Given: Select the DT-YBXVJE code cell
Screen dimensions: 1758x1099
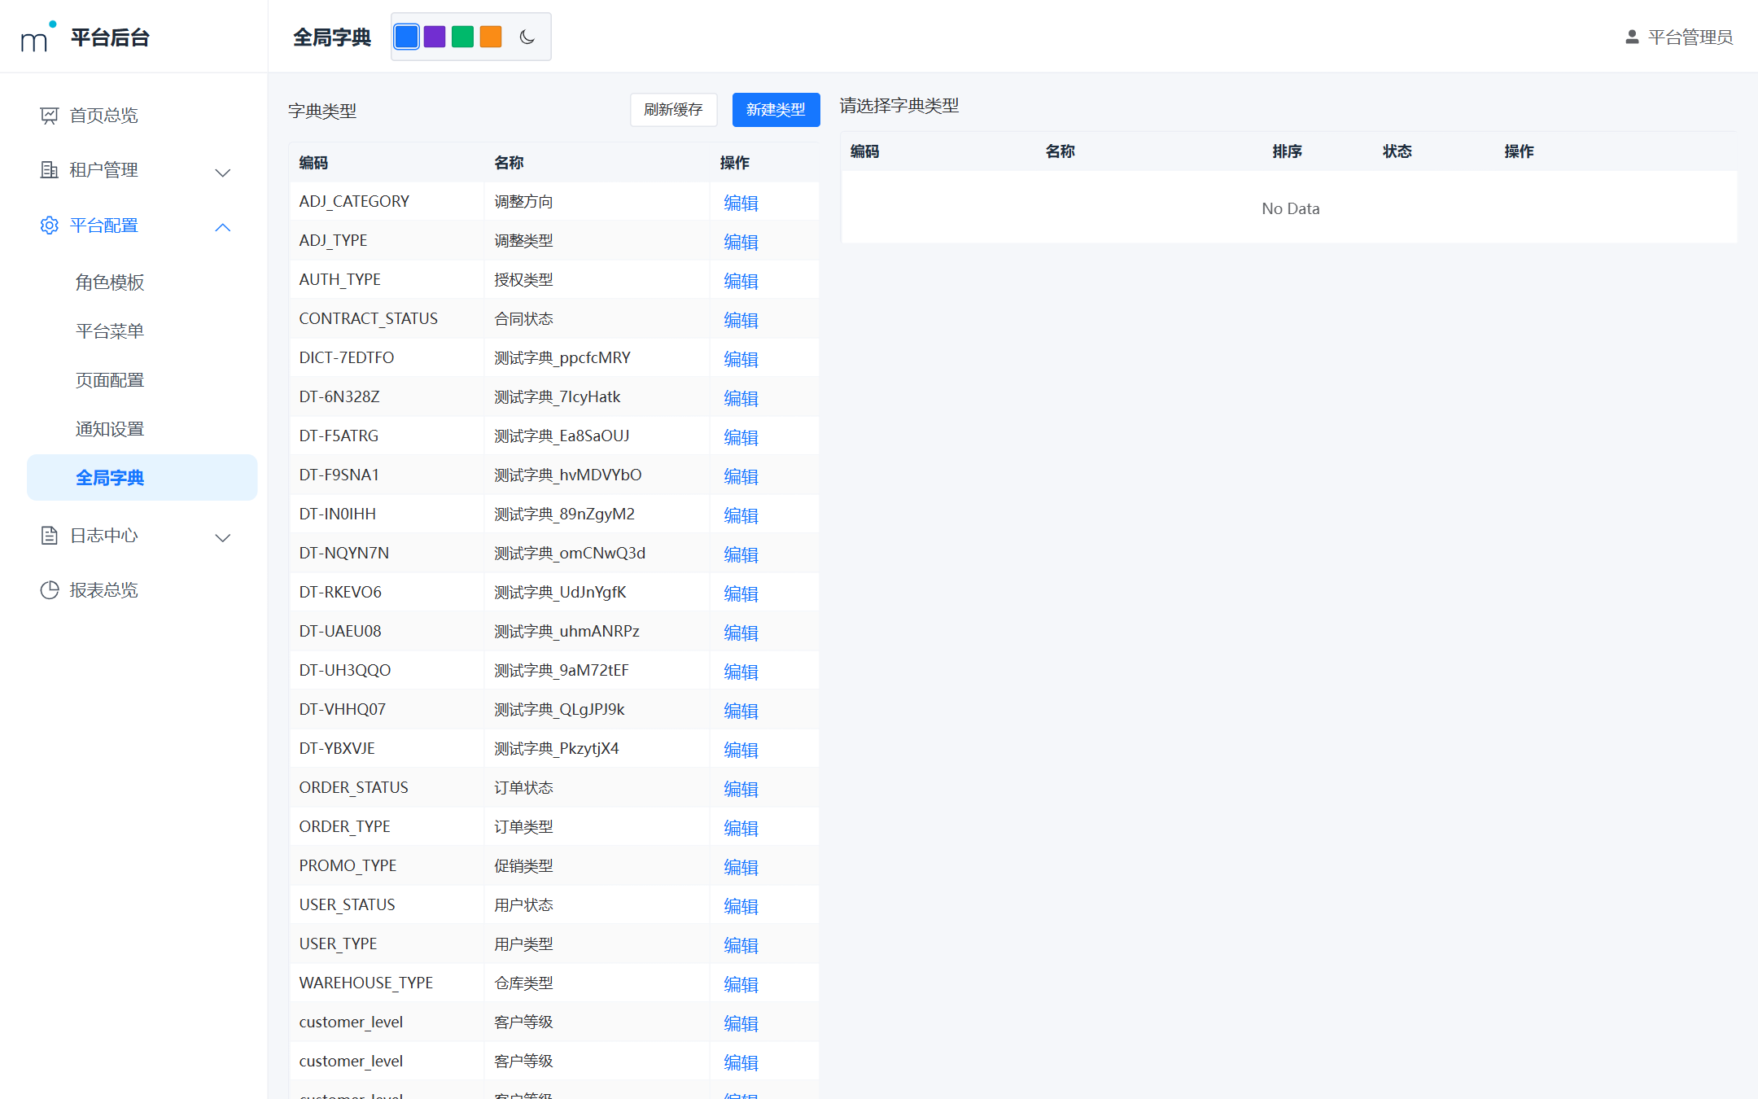Looking at the screenshot, I should [387, 749].
